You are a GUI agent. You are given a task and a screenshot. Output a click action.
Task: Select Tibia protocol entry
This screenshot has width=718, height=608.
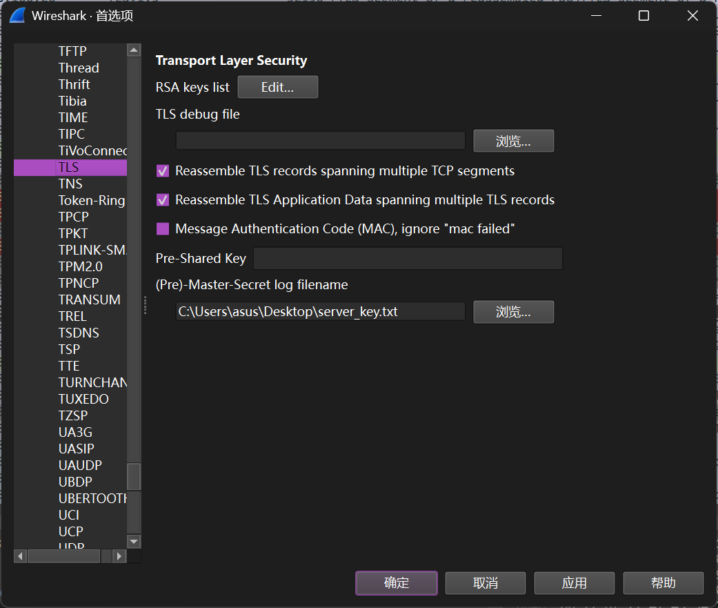pos(72,101)
